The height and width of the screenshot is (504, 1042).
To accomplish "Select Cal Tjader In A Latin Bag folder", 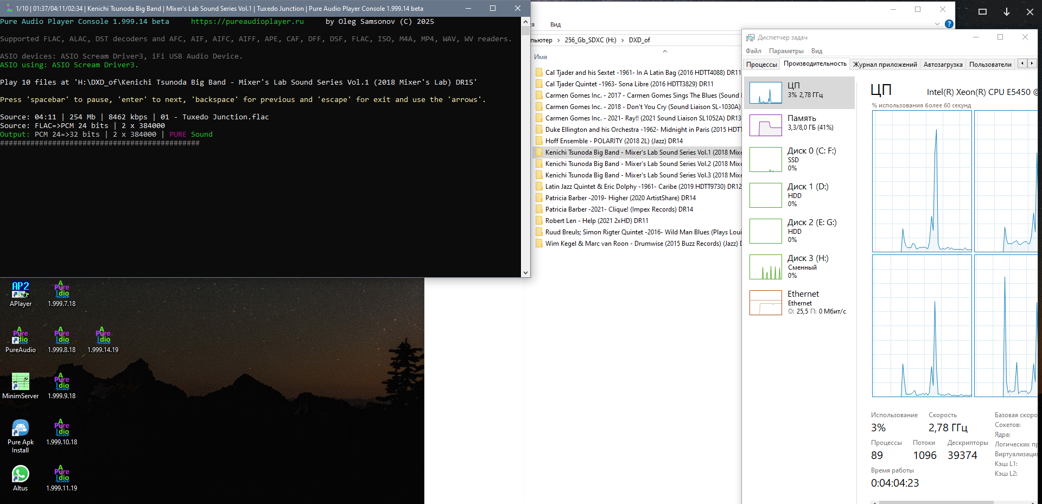I will (x=637, y=73).
